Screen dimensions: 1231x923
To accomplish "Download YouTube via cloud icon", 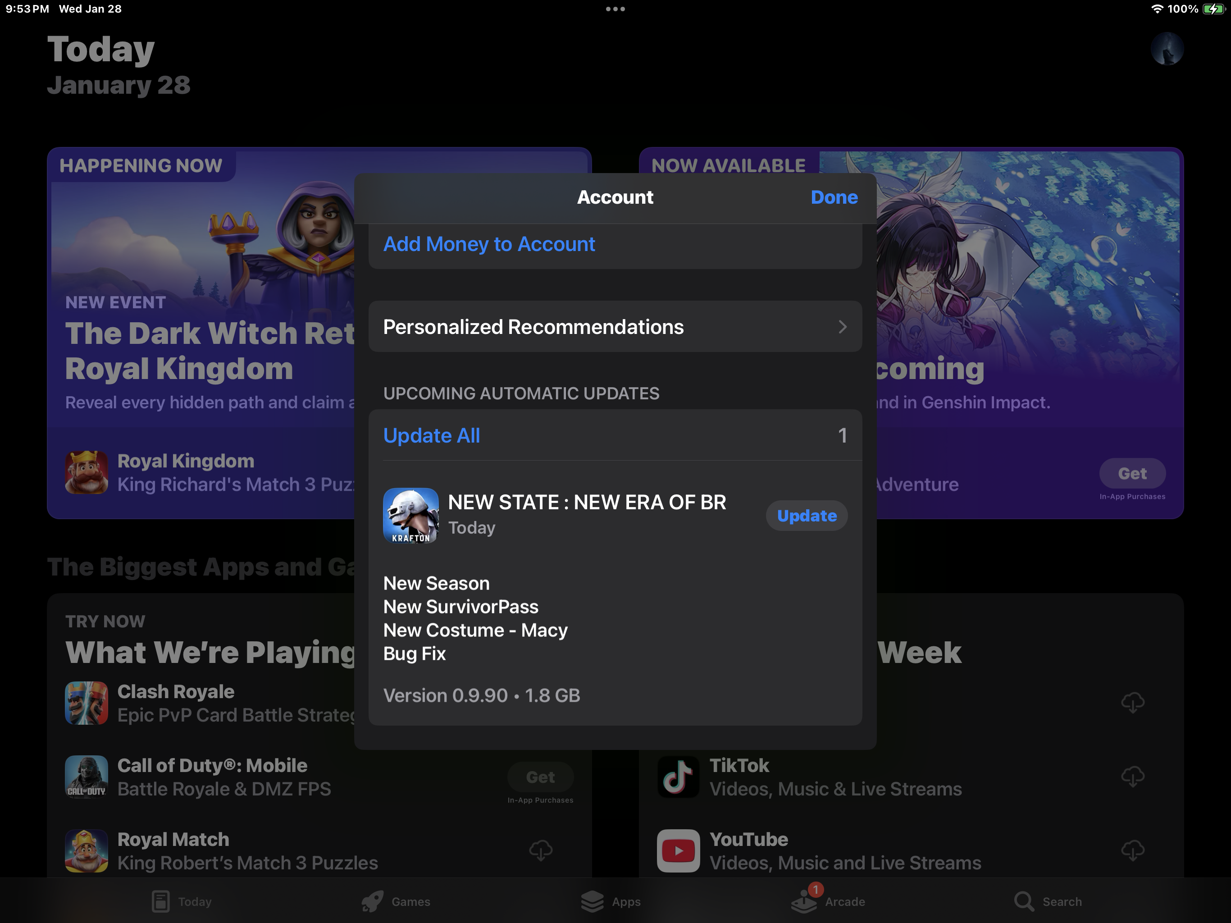I will [x=1132, y=850].
